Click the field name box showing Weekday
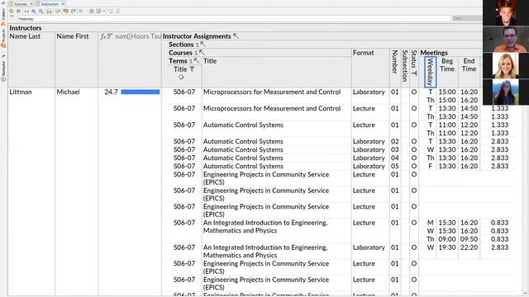The height and width of the screenshot is (297, 529). (x=234, y=19)
